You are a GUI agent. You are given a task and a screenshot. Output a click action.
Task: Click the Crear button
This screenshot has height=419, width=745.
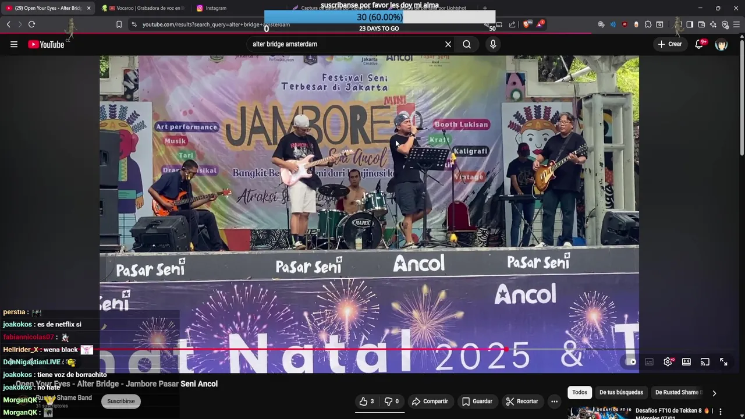[669, 44]
